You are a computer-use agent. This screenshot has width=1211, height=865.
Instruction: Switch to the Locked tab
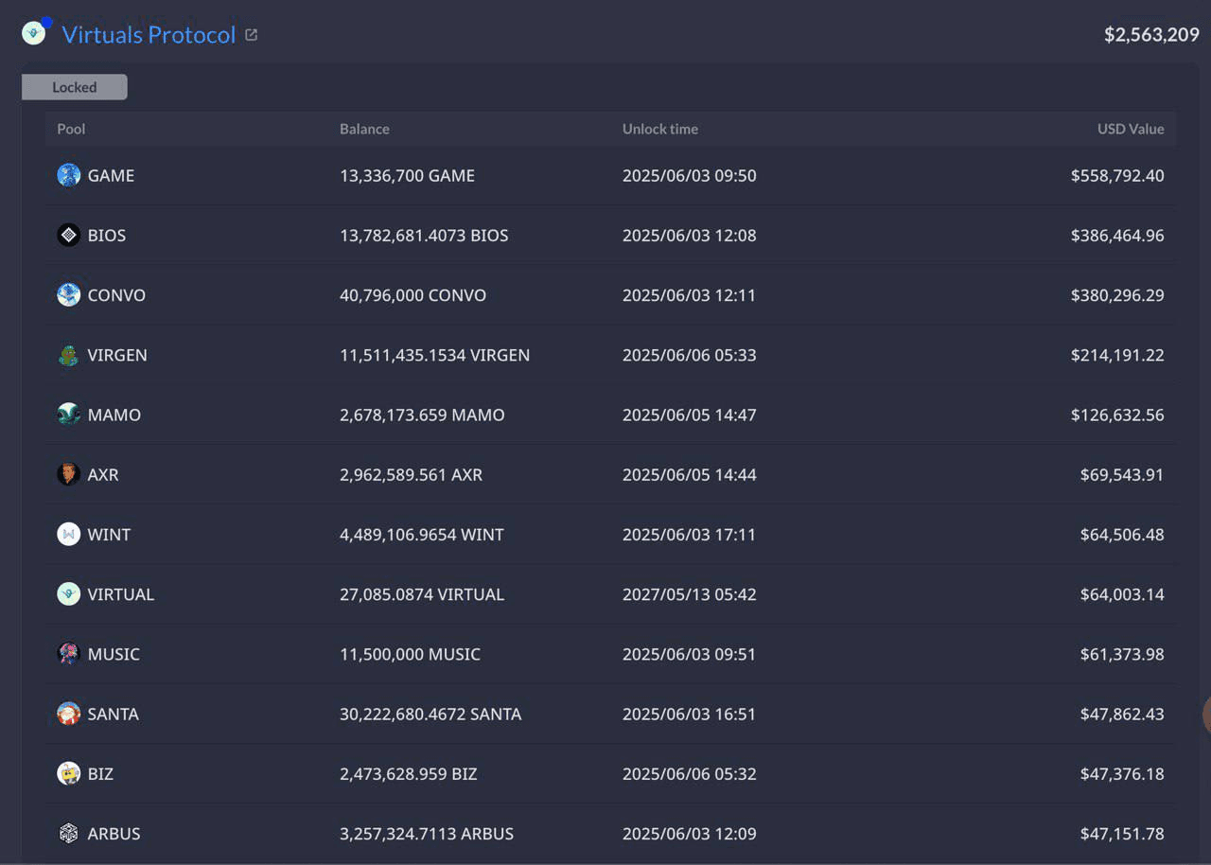(x=75, y=87)
